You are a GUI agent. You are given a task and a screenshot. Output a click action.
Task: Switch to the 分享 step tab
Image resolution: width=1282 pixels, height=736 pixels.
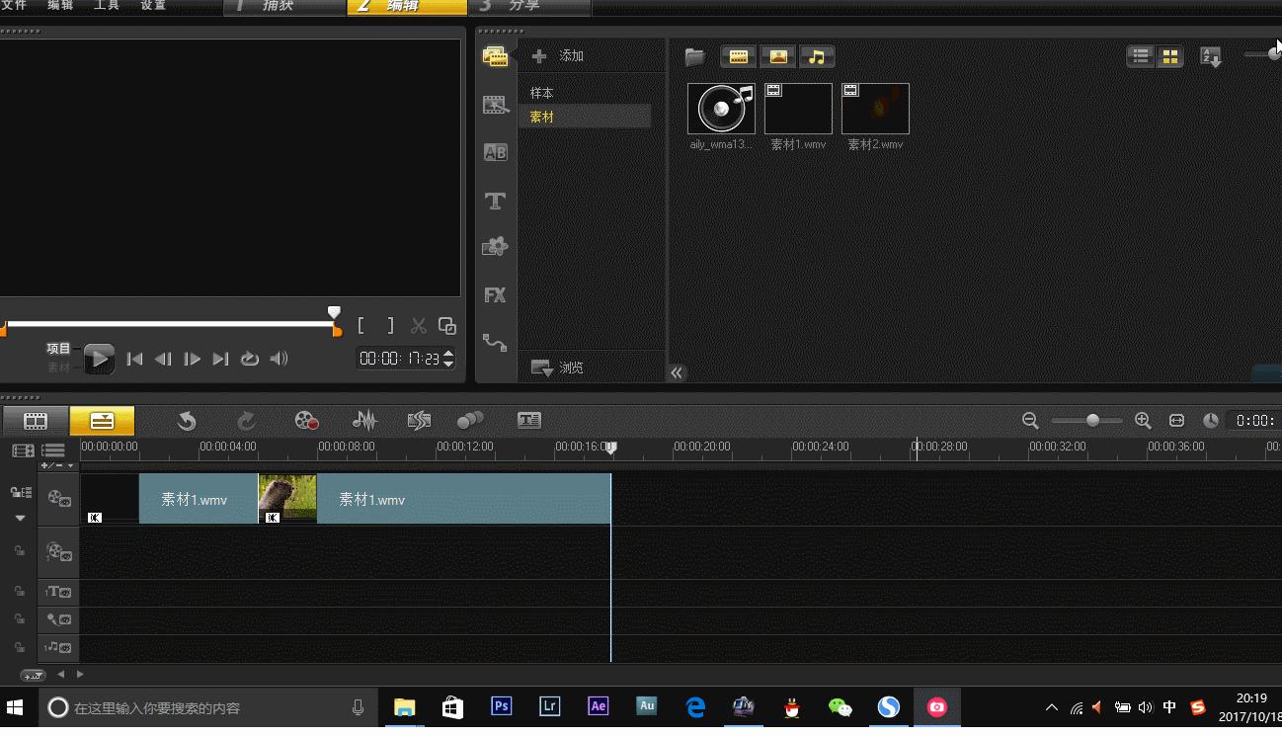point(523,7)
